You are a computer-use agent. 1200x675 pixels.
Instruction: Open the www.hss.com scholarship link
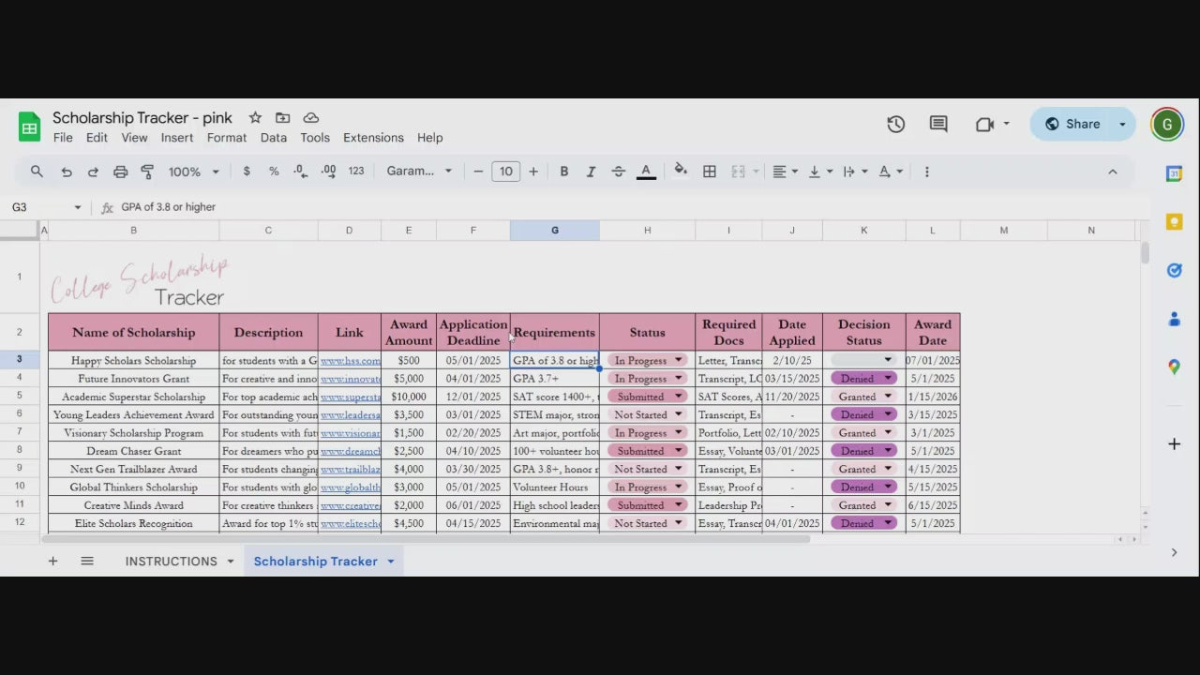tap(350, 360)
